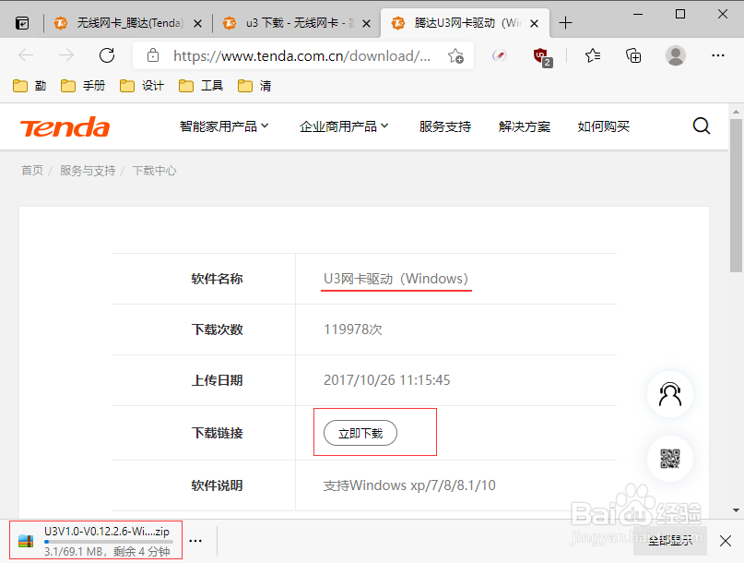Open the 服务支持 menu item

[445, 126]
